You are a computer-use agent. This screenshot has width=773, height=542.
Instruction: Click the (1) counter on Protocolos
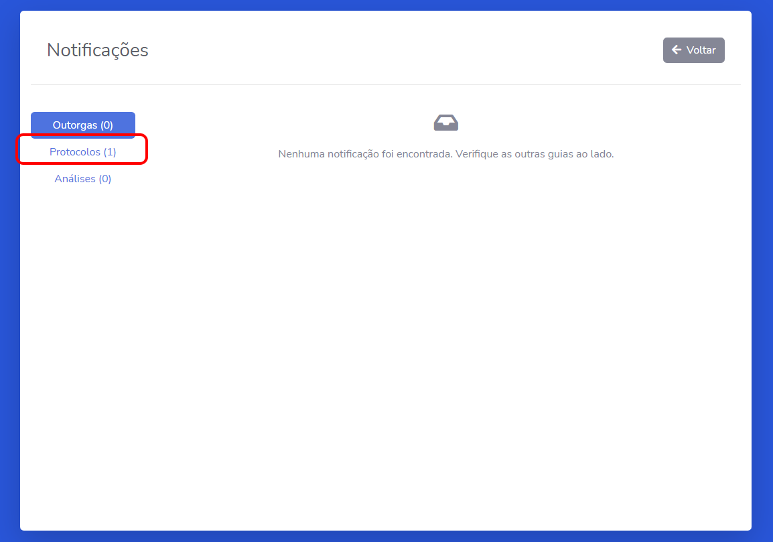click(x=110, y=152)
